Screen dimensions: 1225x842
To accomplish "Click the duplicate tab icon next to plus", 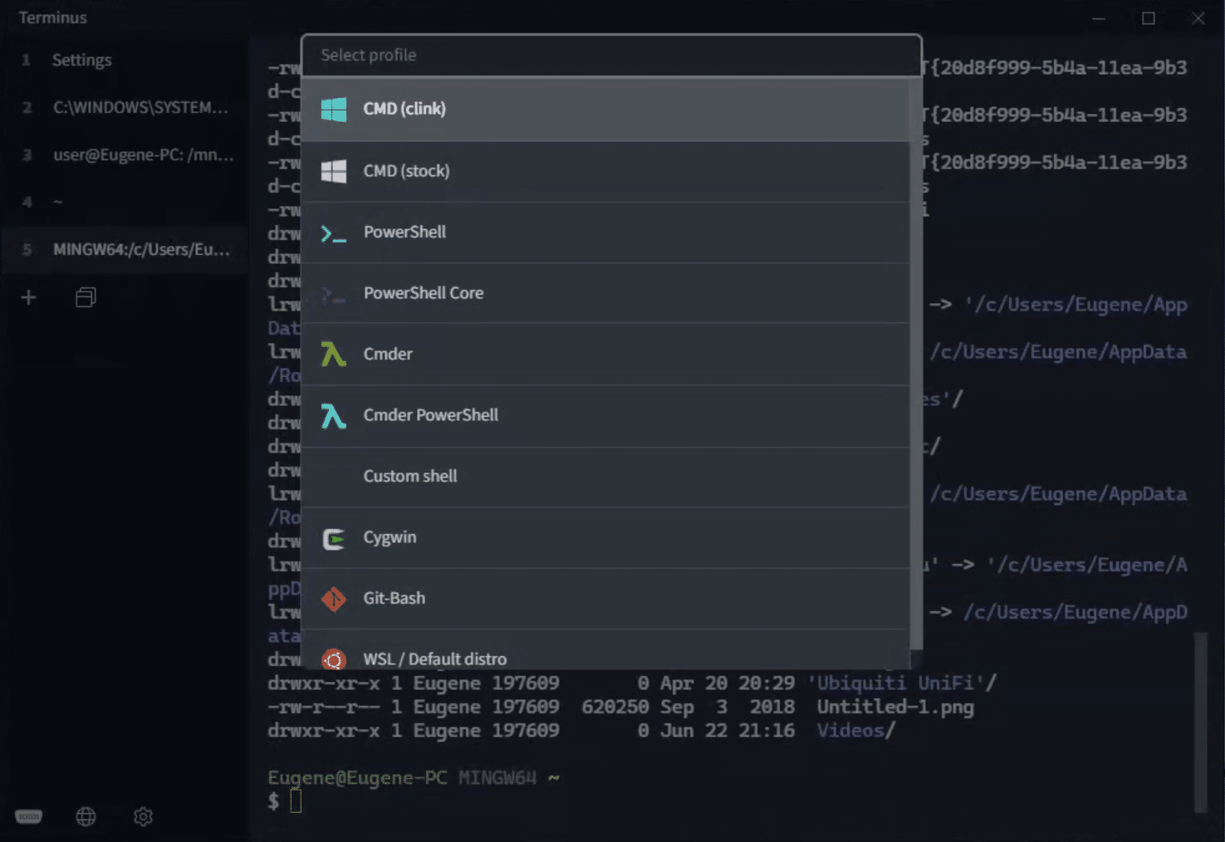I will pos(86,297).
